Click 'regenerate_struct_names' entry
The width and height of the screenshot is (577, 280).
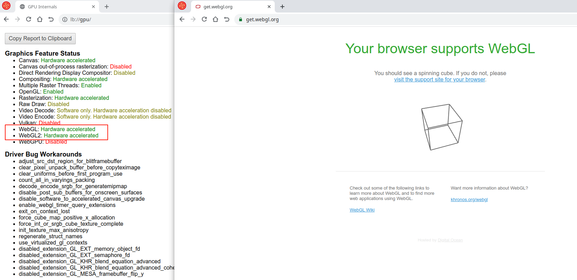point(51,236)
